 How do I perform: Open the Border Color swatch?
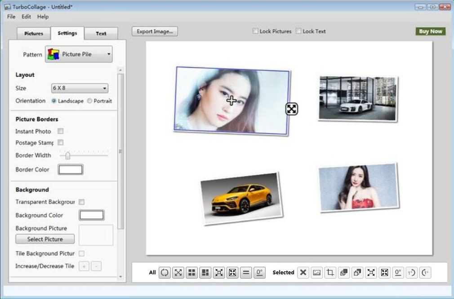coord(71,169)
